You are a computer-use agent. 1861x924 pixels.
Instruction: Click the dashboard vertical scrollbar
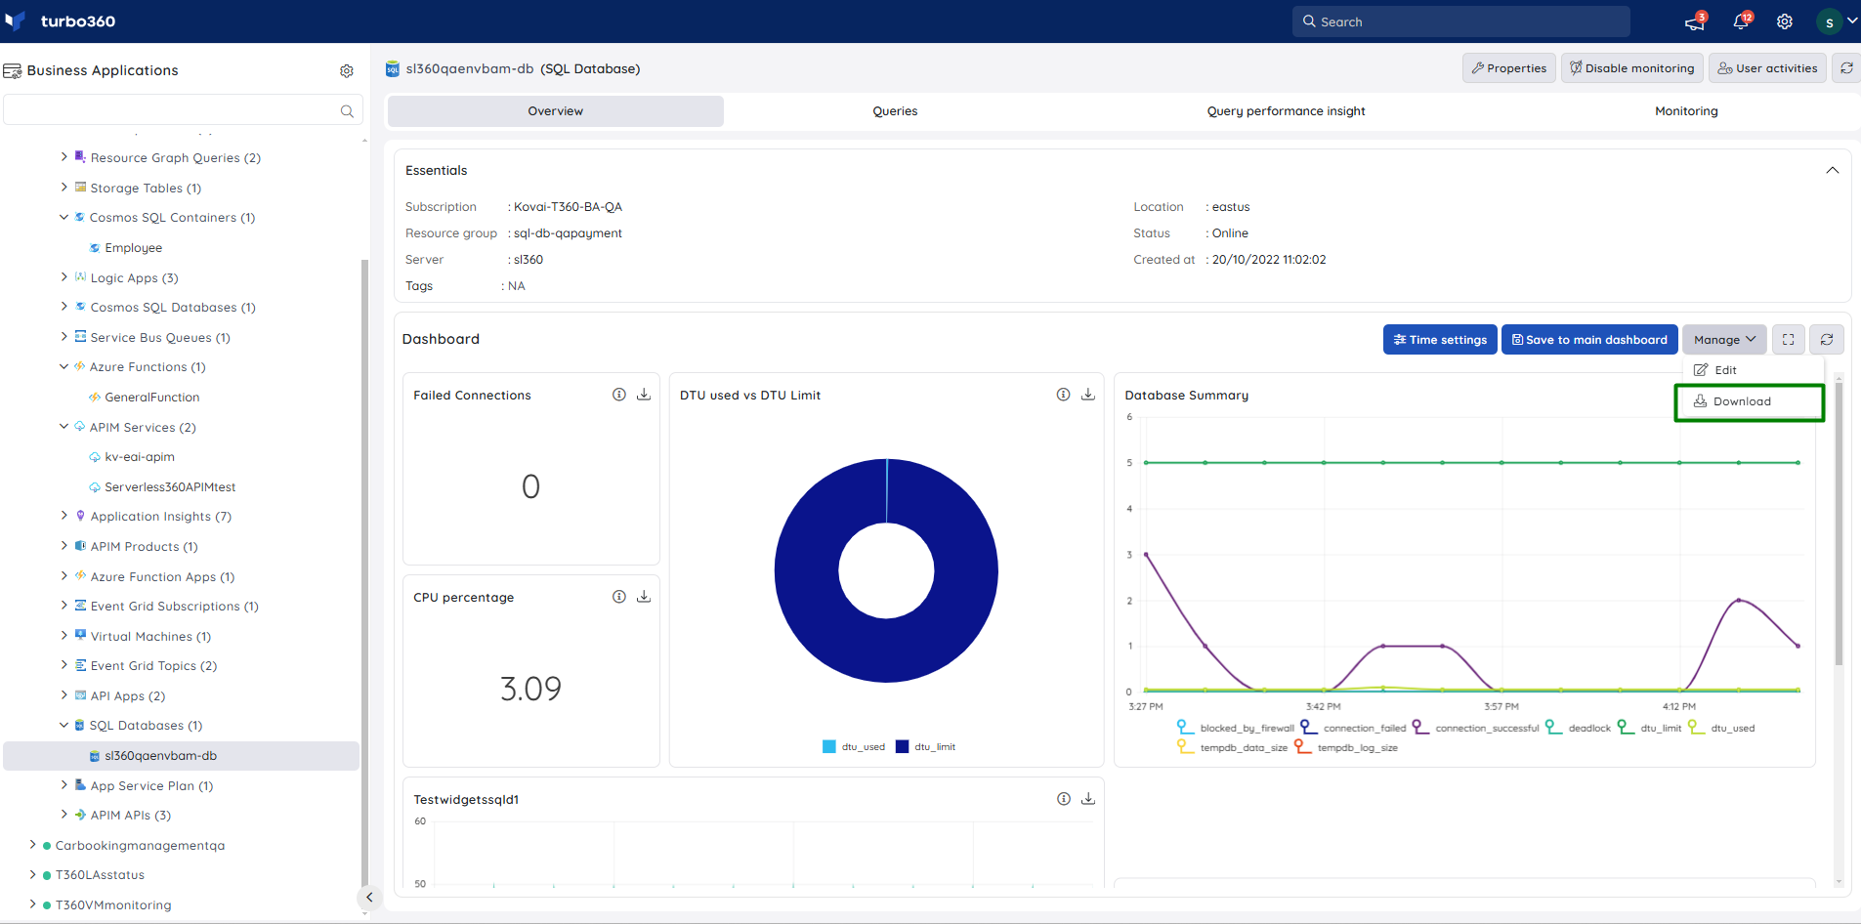[1839, 524]
